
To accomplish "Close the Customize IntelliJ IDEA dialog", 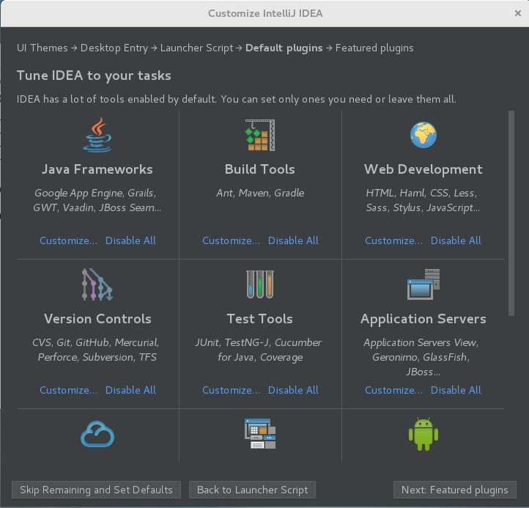I will 517,13.
